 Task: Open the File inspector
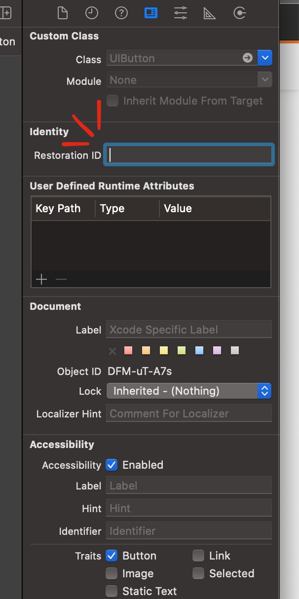(x=62, y=13)
